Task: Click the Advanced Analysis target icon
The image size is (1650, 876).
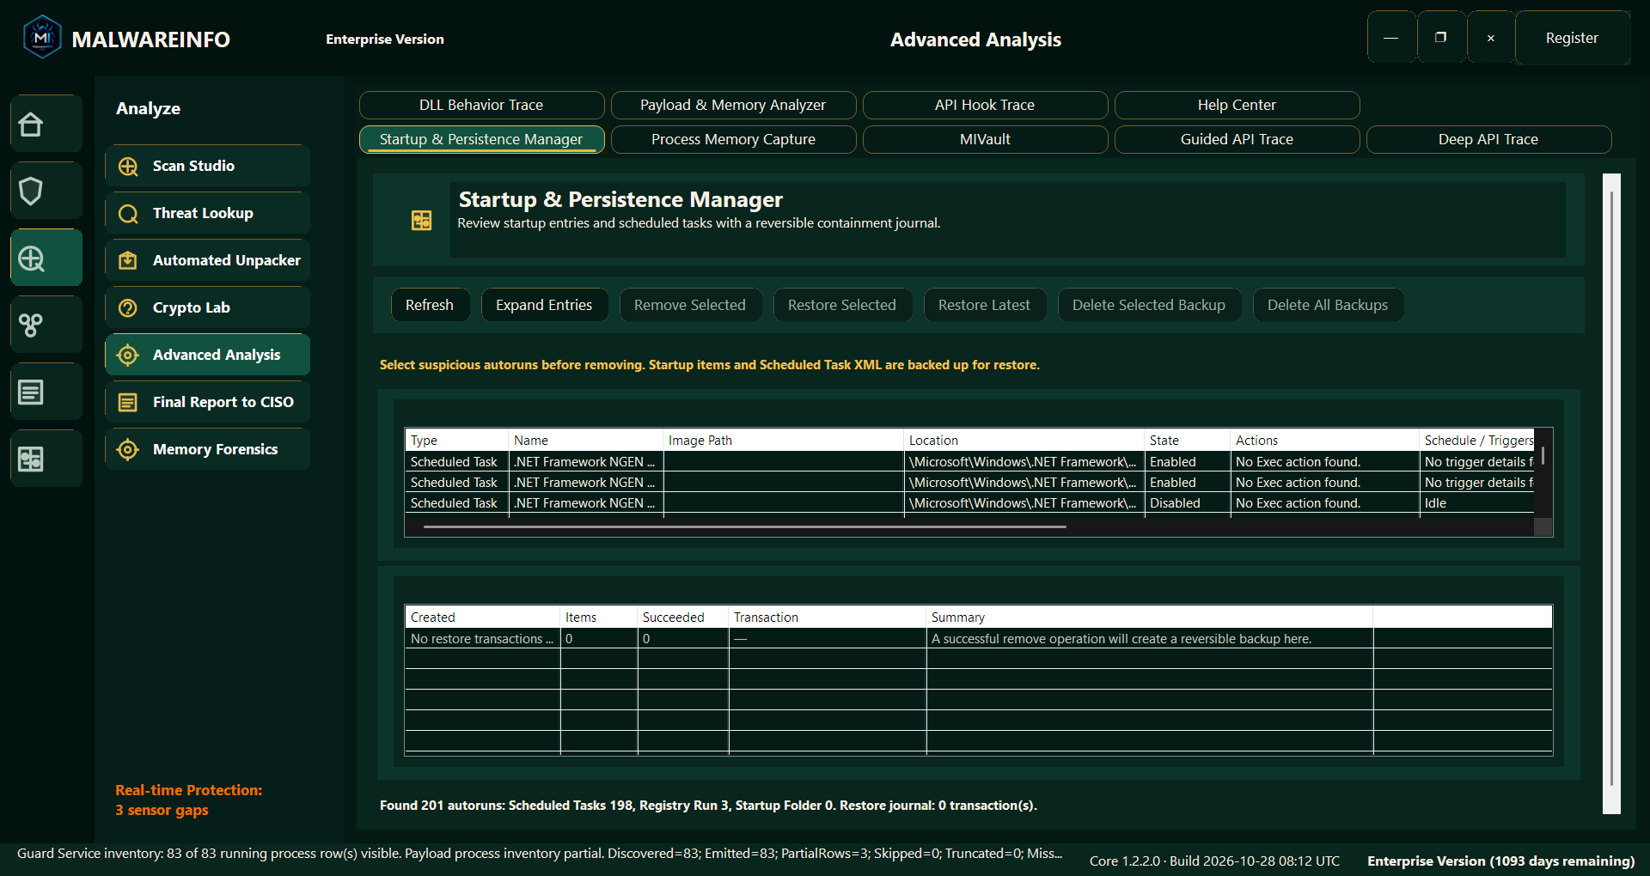Action: click(x=128, y=356)
